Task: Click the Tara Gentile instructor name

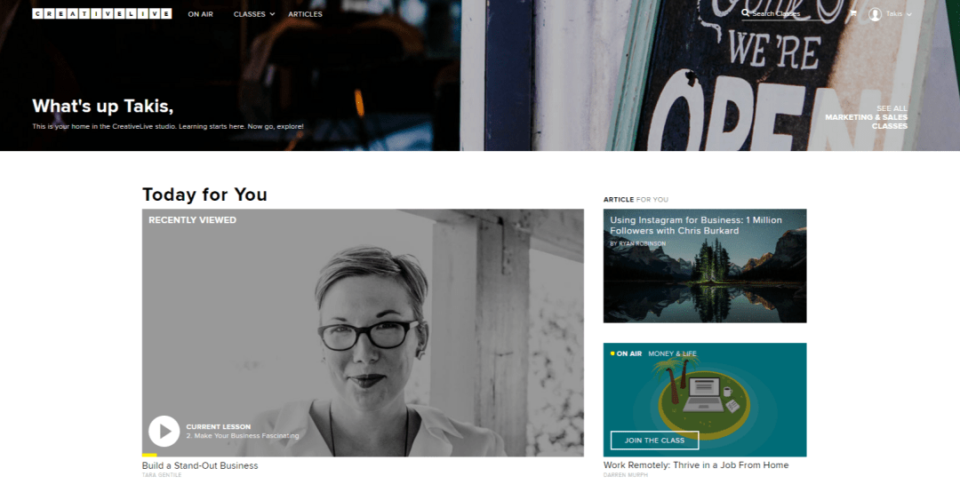Action: point(162,475)
